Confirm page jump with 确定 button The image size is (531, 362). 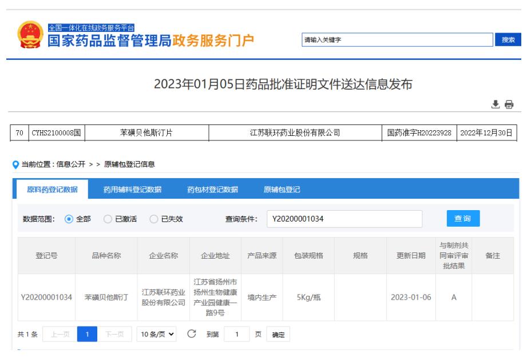tap(279, 334)
